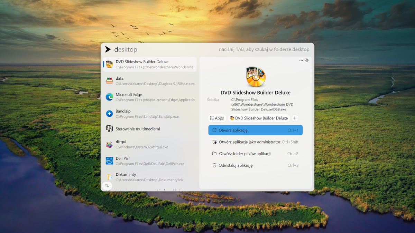Click the trash icon on Odinstaluj aplikację
The height and width of the screenshot is (233, 415).
pos(214,165)
